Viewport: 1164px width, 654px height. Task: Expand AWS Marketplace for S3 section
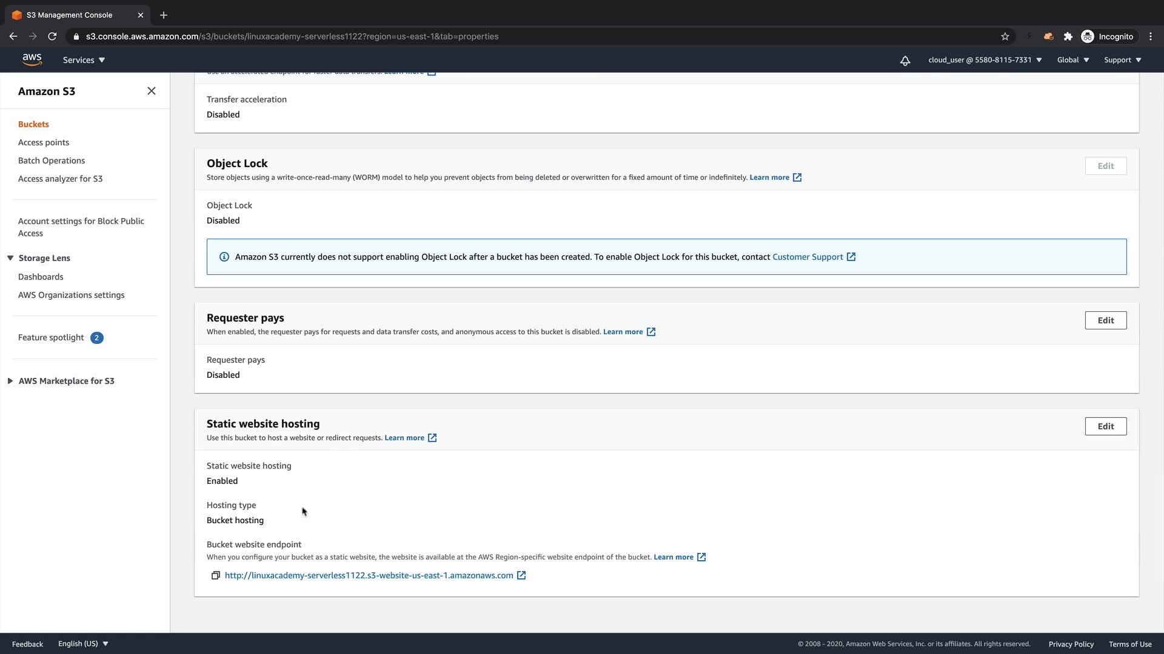[x=10, y=381]
